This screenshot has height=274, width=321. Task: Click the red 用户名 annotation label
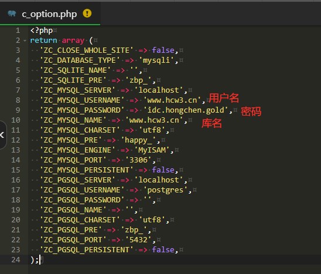click(x=224, y=98)
